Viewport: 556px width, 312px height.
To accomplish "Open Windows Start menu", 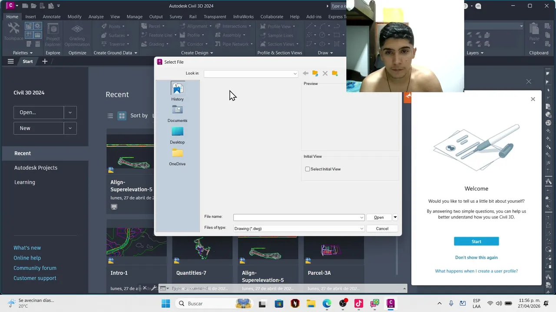I will (166, 303).
